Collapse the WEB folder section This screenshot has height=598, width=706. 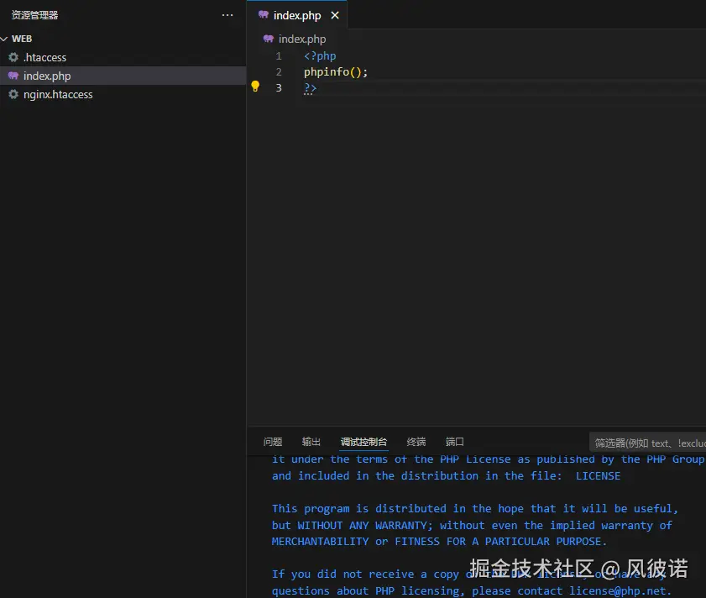[123, 39]
